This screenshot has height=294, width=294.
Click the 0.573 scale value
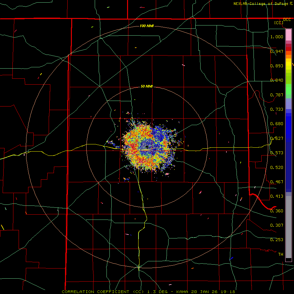pos(277,153)
